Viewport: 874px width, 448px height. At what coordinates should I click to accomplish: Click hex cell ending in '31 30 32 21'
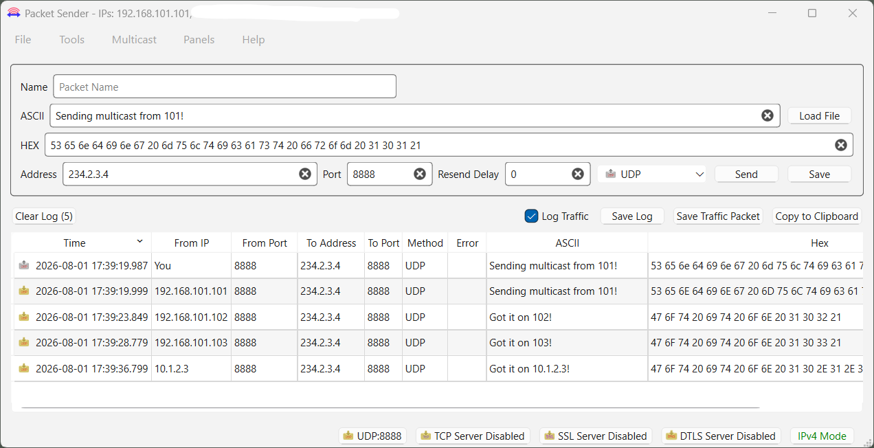click(756, 317)
